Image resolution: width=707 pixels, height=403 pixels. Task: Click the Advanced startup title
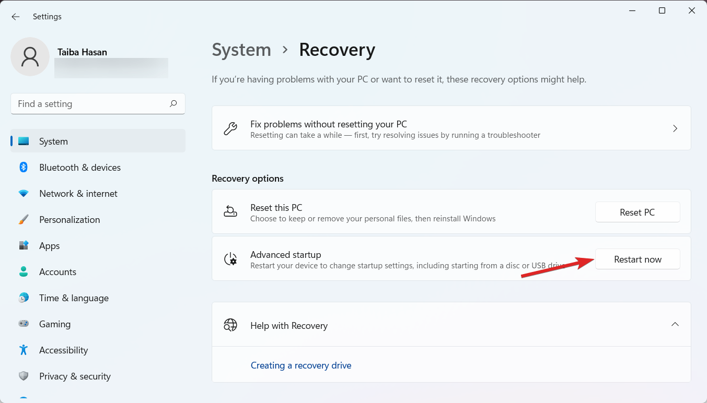tap(285, 254)
